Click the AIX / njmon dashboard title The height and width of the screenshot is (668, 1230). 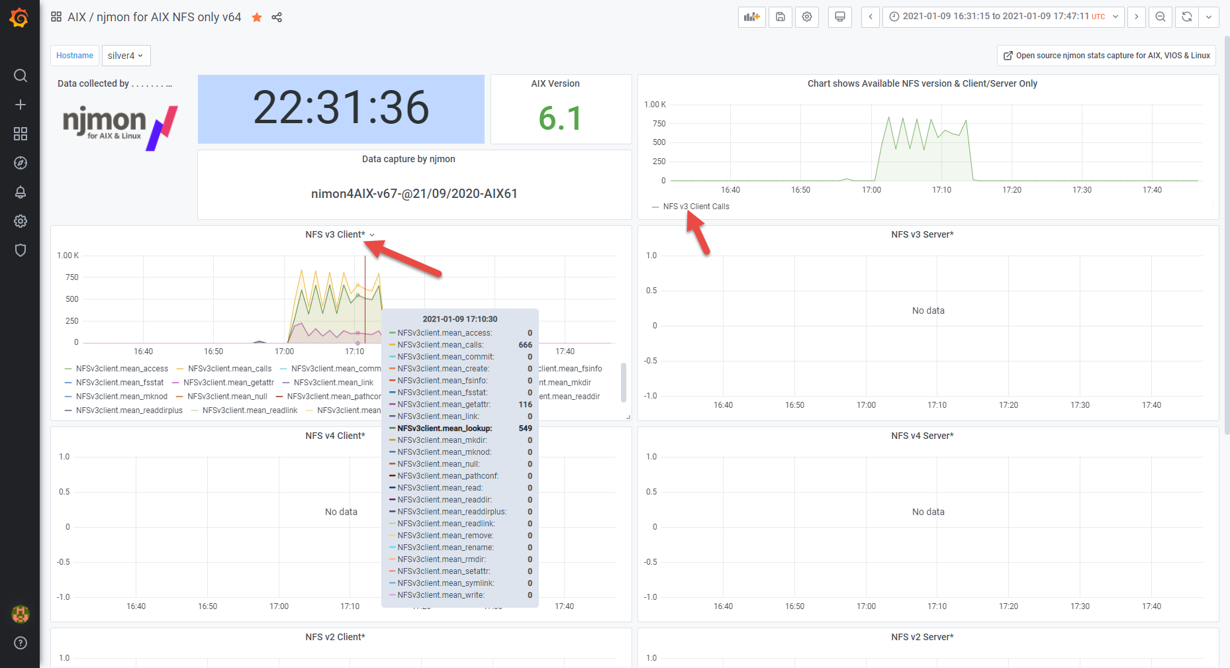(154, 17)
